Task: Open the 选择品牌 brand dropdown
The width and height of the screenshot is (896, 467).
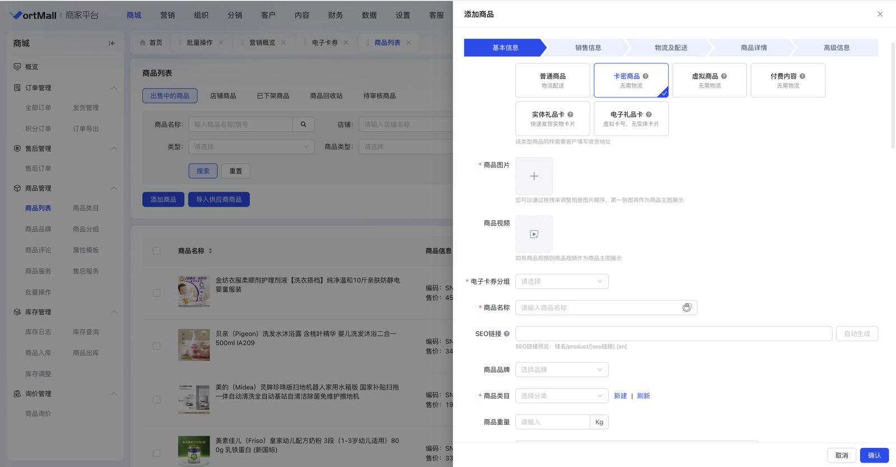Action: (x=562, y=370)
